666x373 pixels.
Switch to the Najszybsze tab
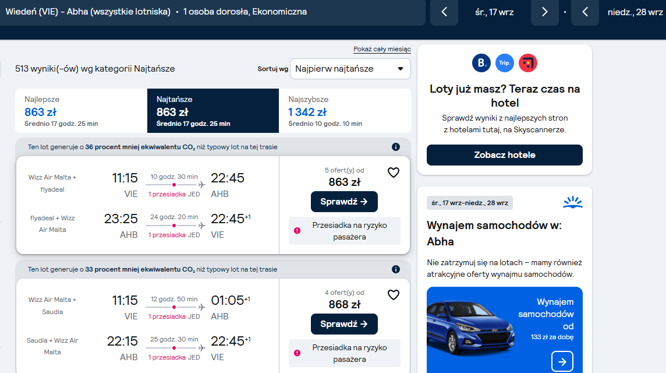point(345,111)
